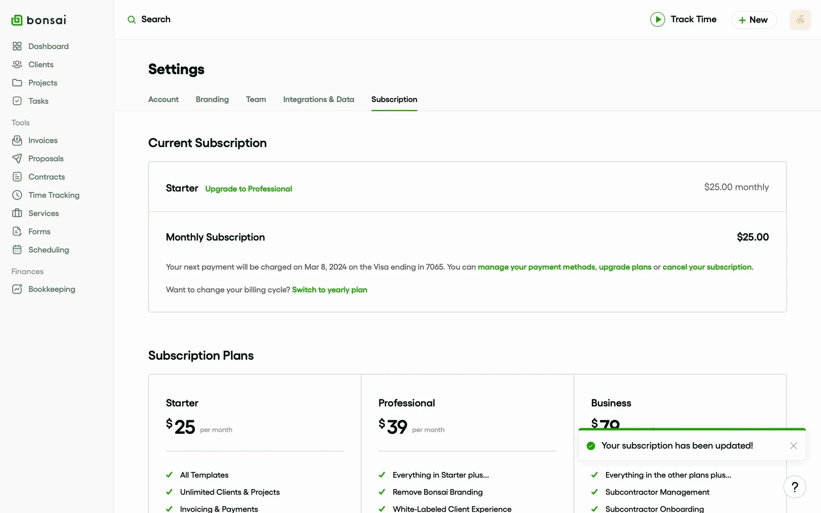Image resolution: width=821 pixels, height=513 pixels.
Task: Click the Upgrade to Professional link
Action: pos(248,189)
